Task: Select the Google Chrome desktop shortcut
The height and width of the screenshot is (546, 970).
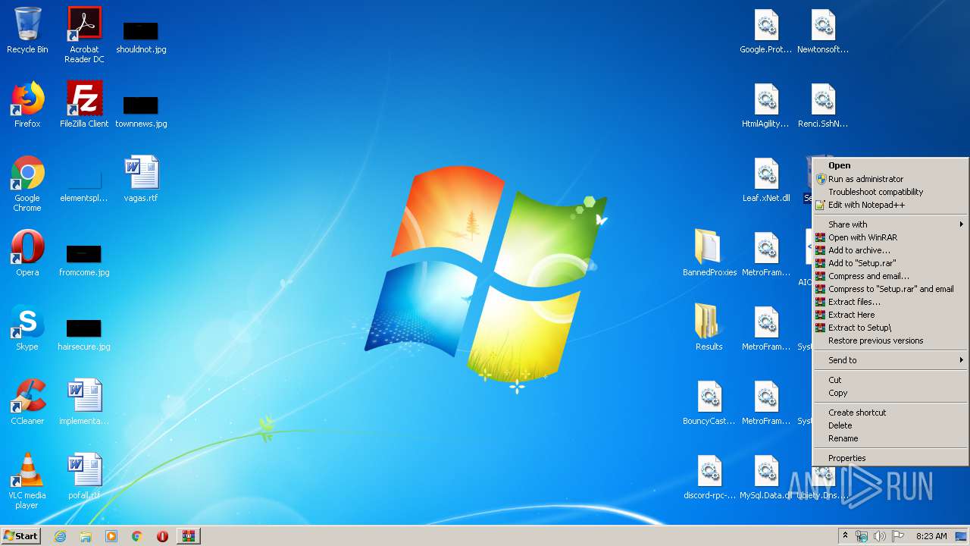Action: pyautogui.click(x=27, y=184)
